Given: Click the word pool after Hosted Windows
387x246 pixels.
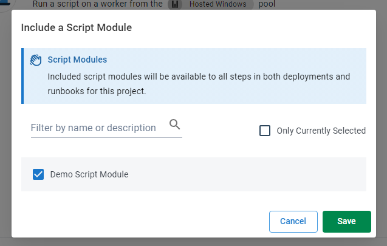Looking at the screenshot, I should tap(267, 4).
